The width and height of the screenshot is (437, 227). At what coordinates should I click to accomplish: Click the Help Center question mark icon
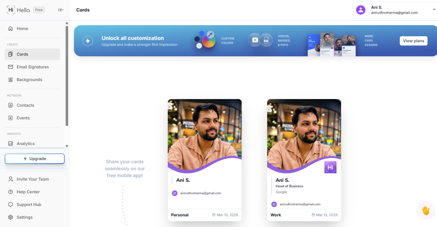coord(11,192)
